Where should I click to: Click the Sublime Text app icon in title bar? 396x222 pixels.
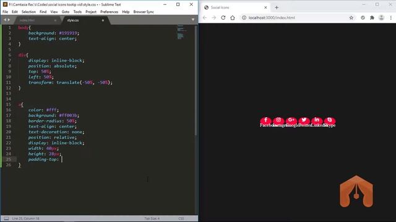click(x=5, y=4)
